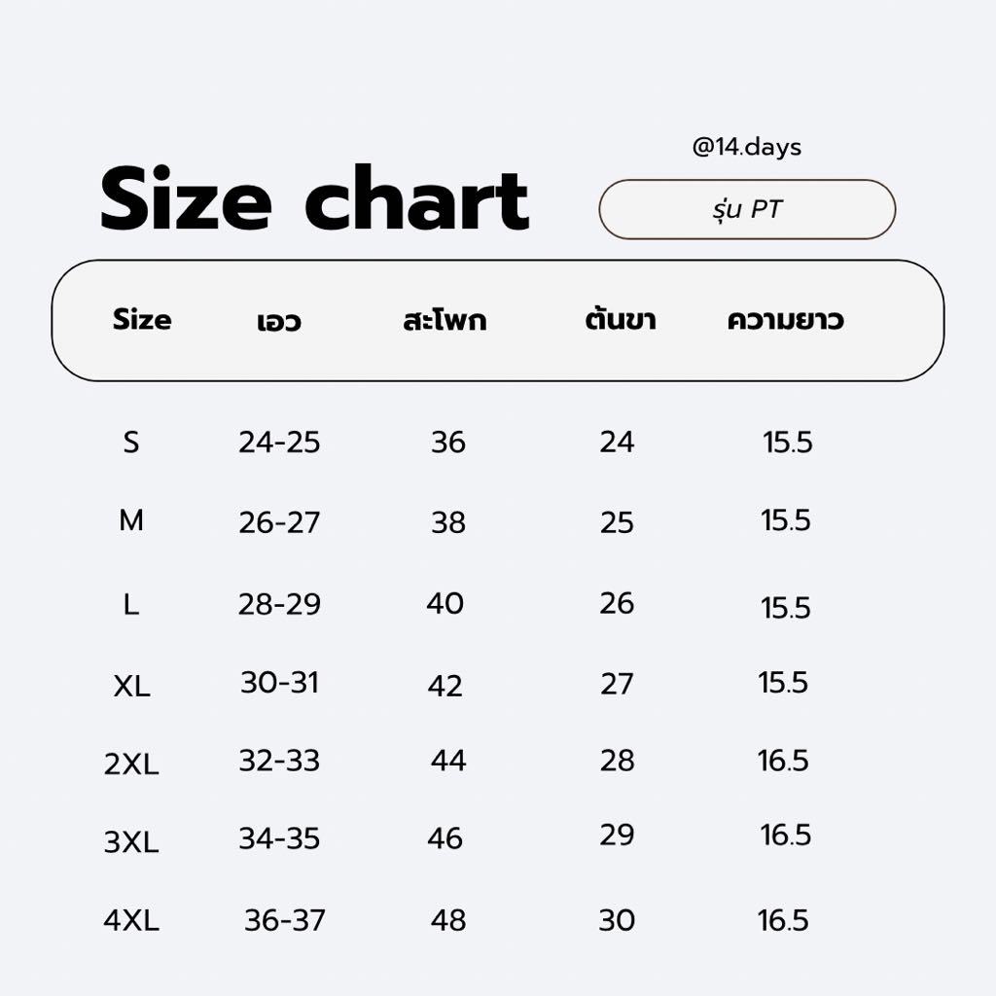Viewport: 996px width, 996px height.
Task: Select the ความยาว column header
Action: pos(785,319)
